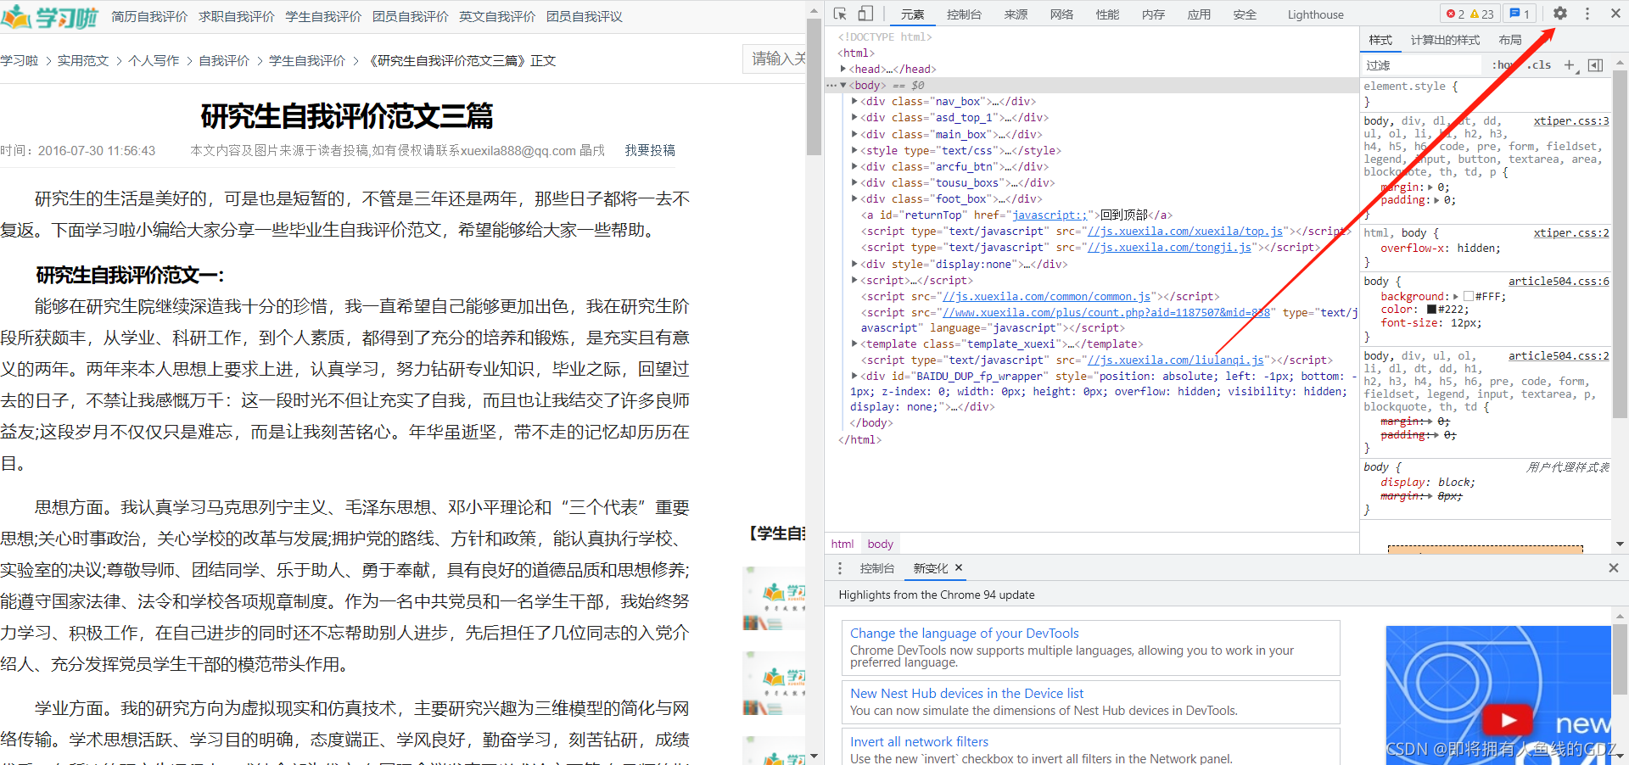The width and height of the screenshot is (1629, 765).
Task: Select the 控制台 tab in the drawer
Action: click(877, 568)
